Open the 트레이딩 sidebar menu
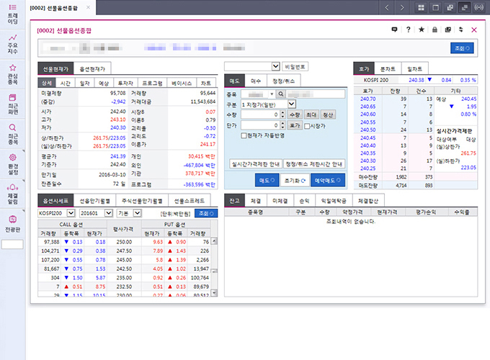 click(x=13, y=18)
